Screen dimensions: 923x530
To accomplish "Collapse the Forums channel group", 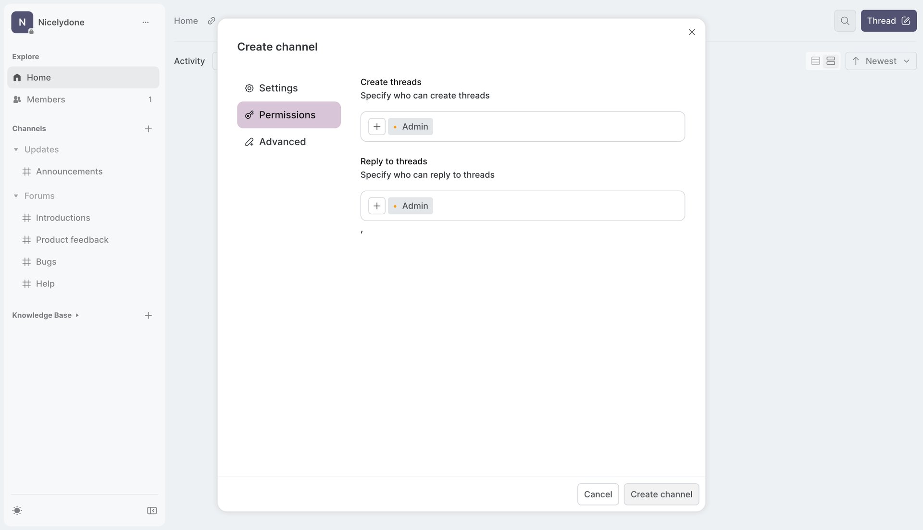I will [x=15, y=196].
